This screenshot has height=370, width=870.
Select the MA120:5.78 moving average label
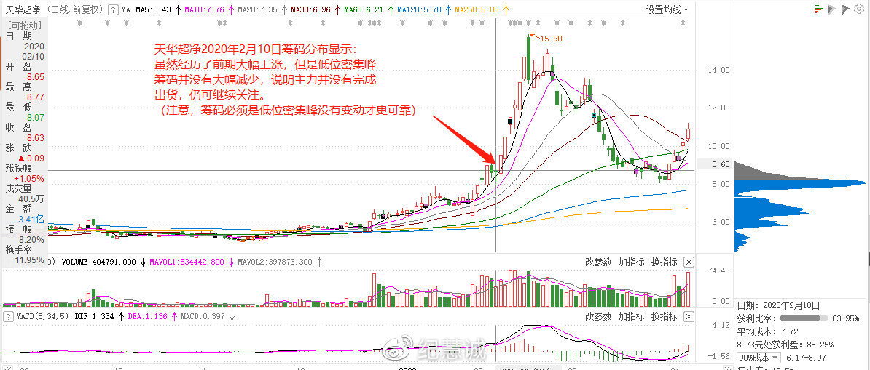[420, 10]
